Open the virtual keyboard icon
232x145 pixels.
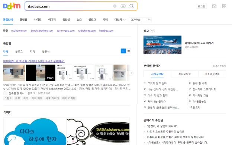[x=123, y=6]
